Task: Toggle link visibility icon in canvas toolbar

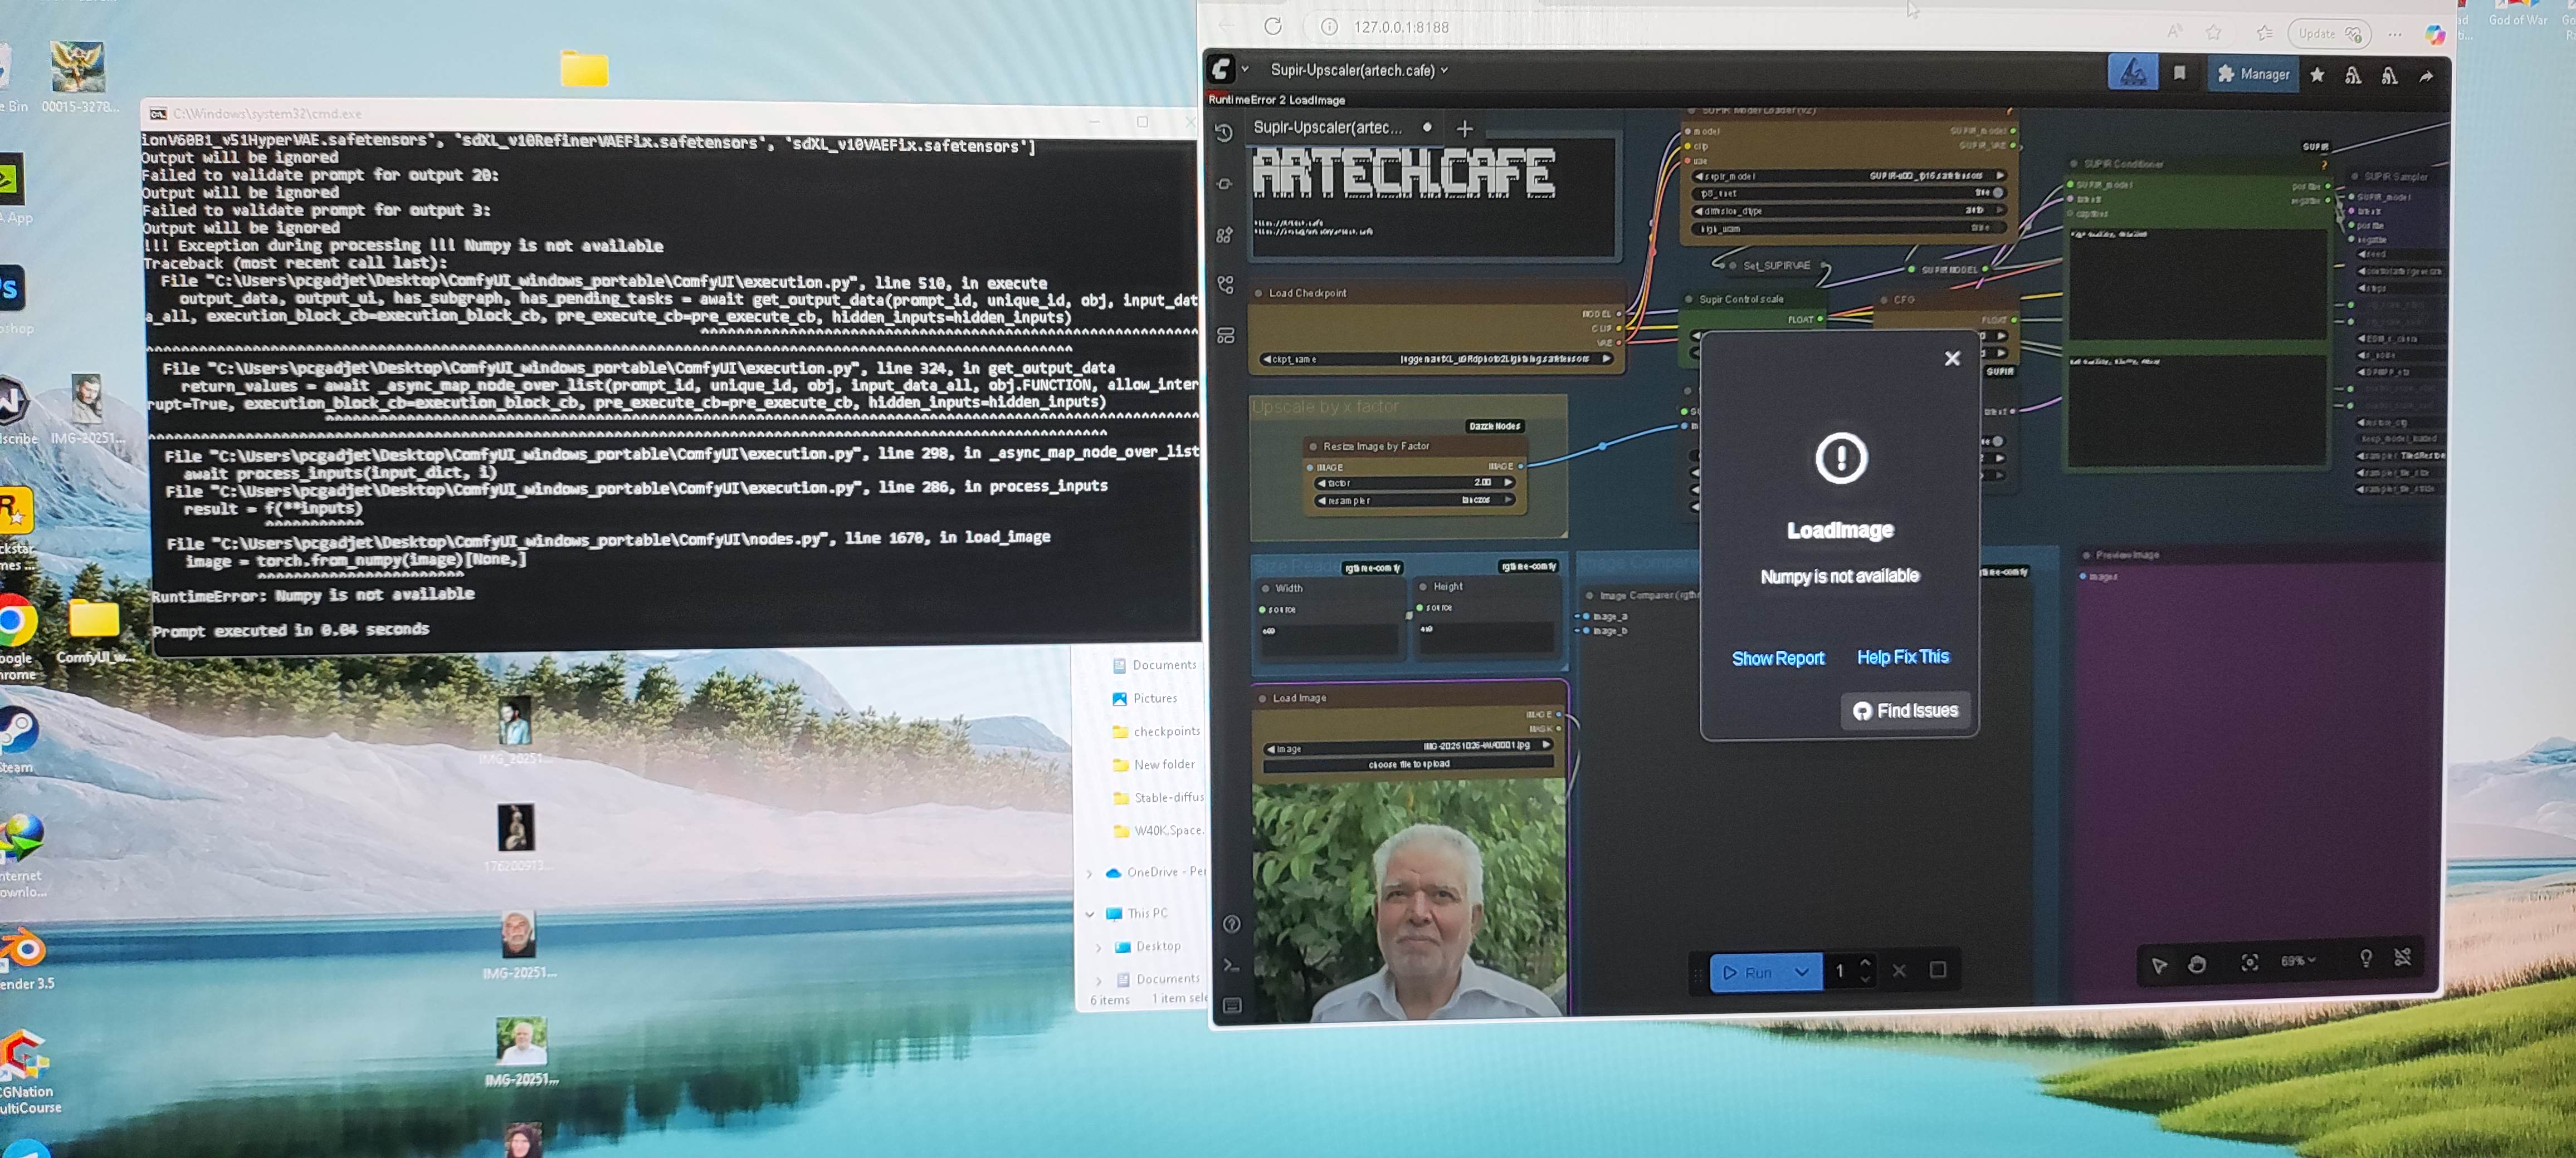Action: tap(2403, 957)
